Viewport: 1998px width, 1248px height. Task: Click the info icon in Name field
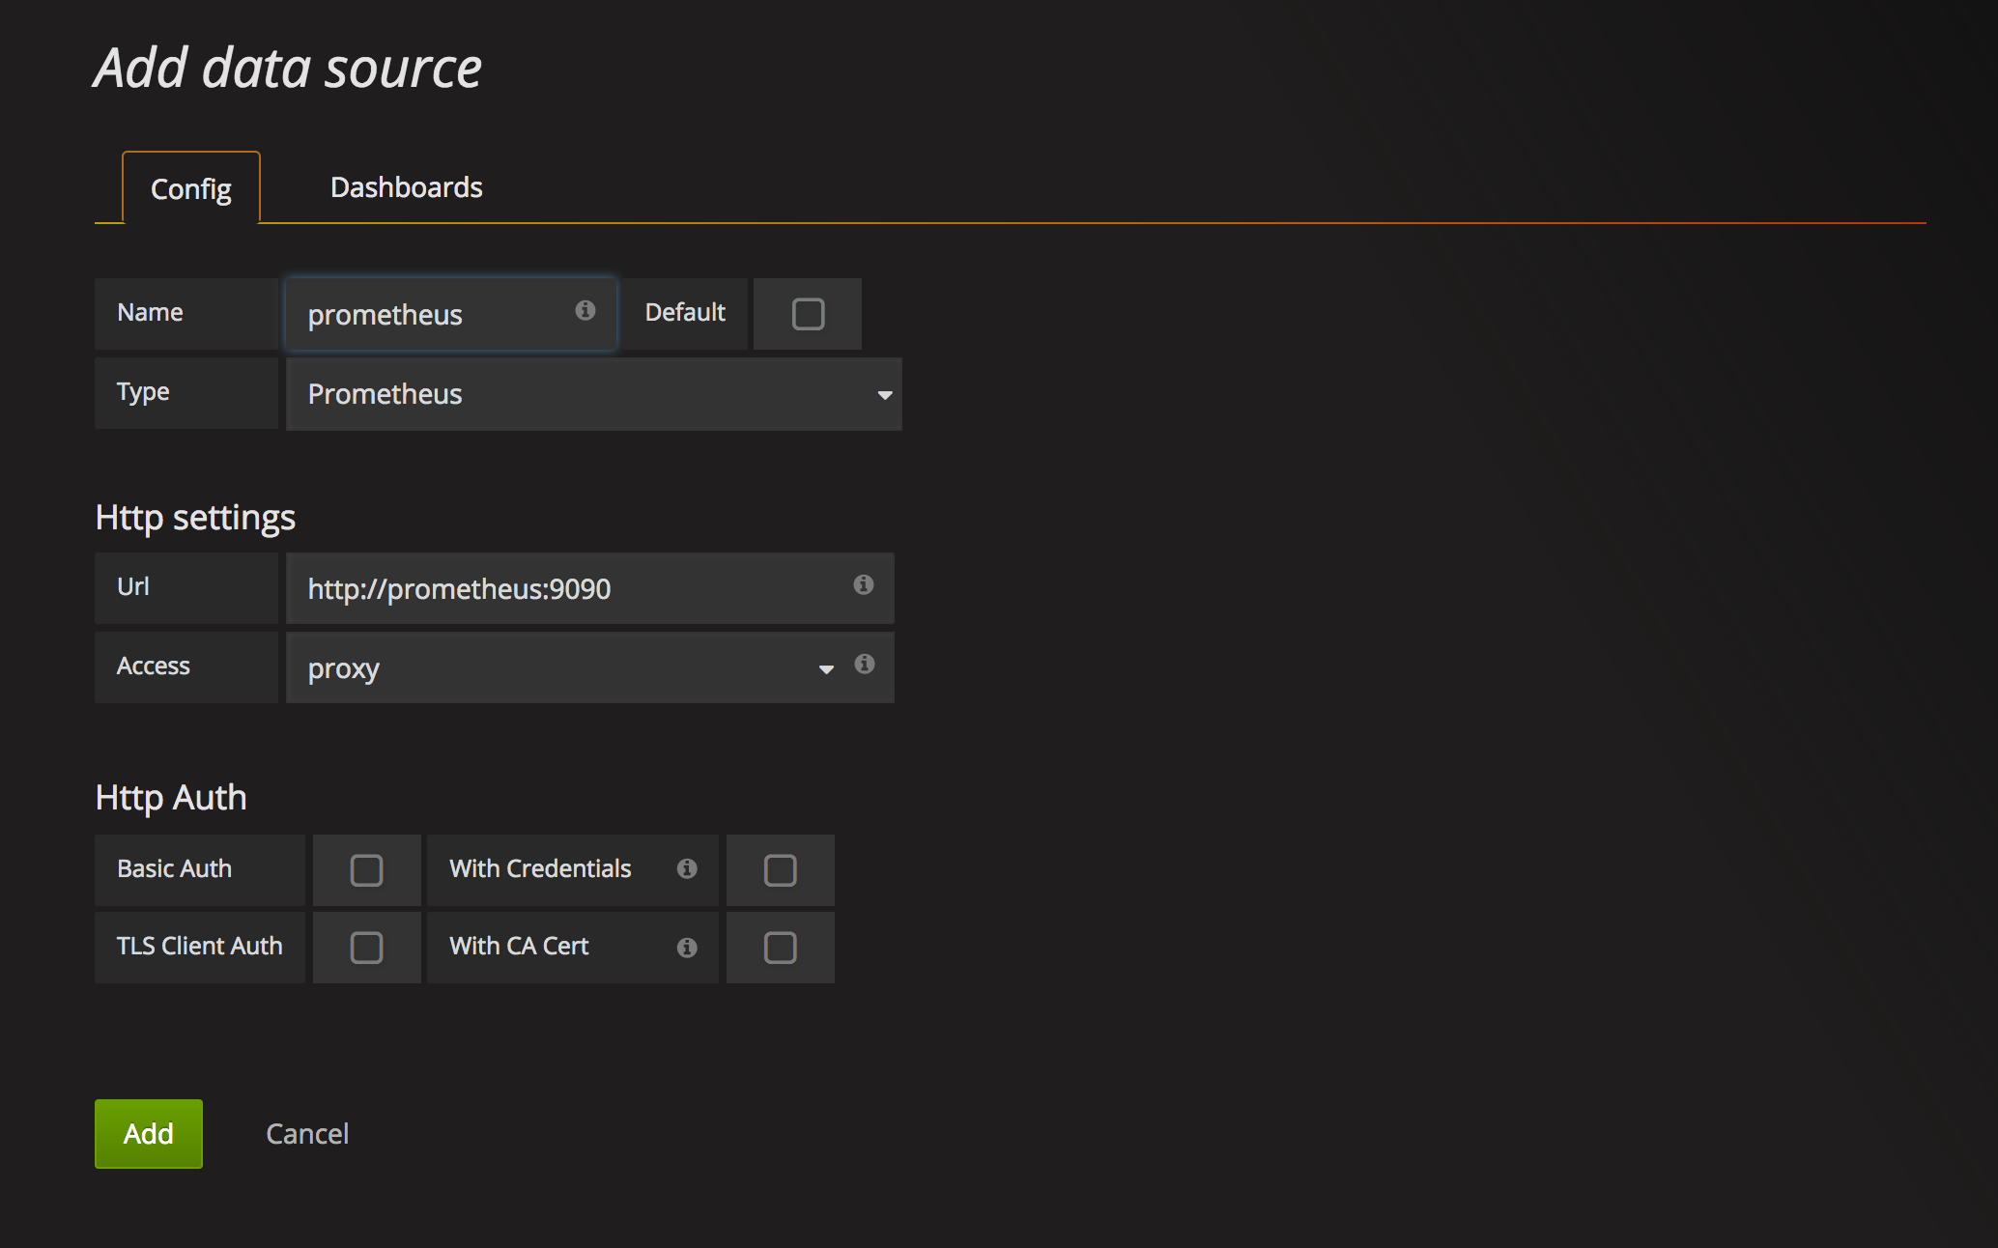click(585, 310)
